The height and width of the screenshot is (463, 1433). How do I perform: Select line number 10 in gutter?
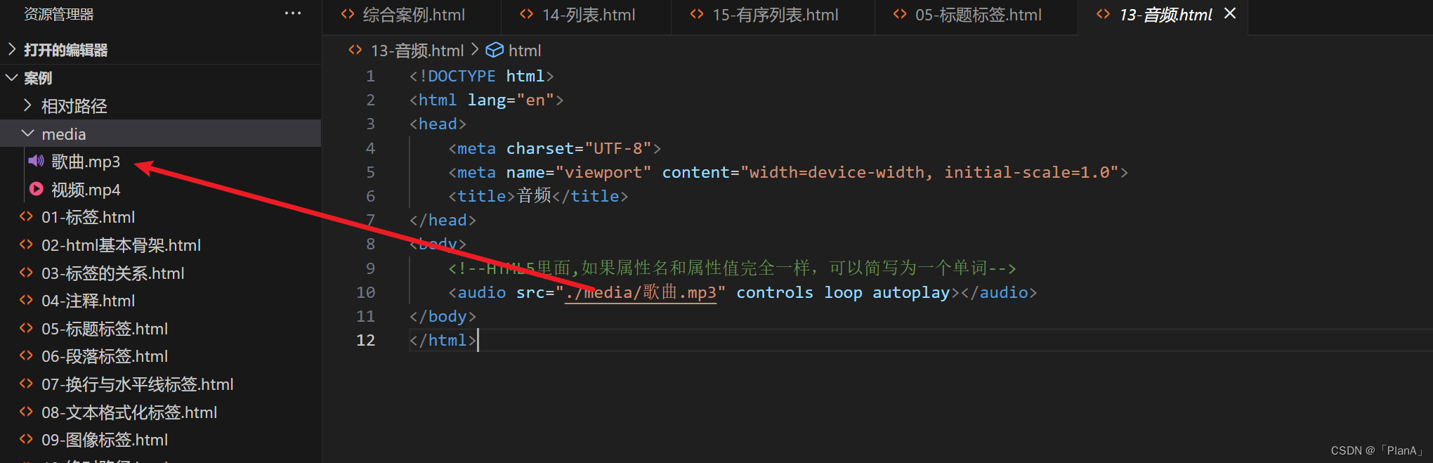tap(365, 292)
